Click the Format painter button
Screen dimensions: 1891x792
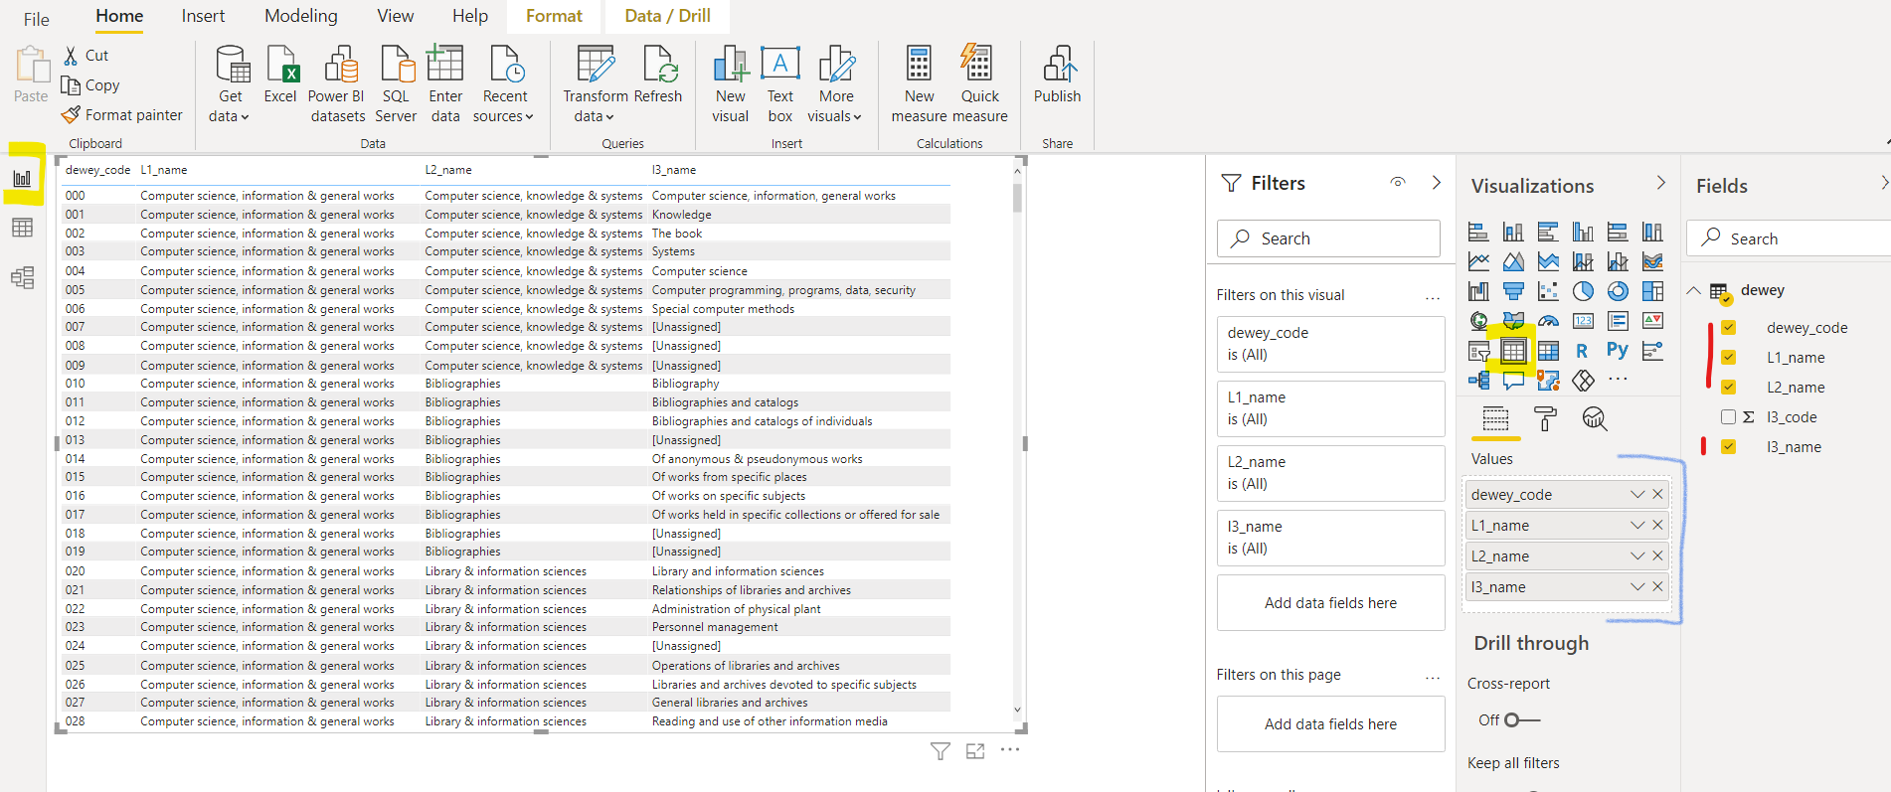(122, 115)
